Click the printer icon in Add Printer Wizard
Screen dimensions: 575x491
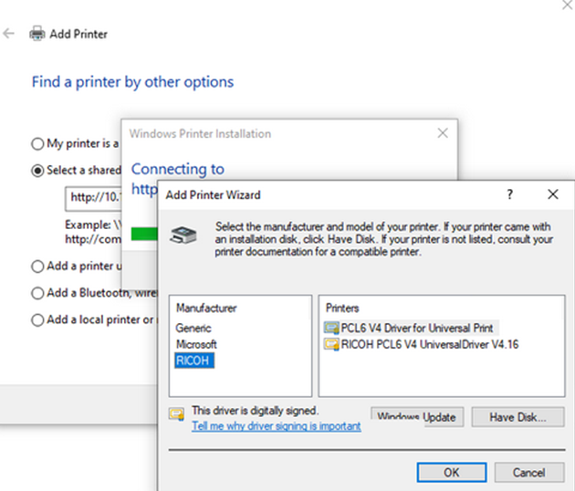point(183,232)
